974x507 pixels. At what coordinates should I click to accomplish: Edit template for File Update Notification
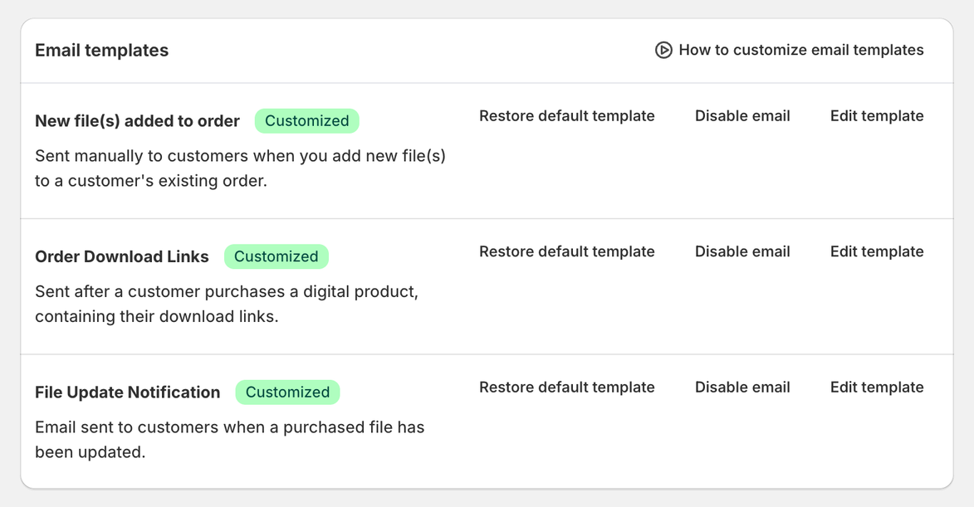pyautogui.click(x=877, y=388)
